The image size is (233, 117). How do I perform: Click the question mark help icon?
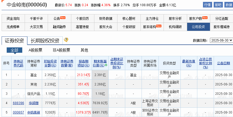pos(66,40)
